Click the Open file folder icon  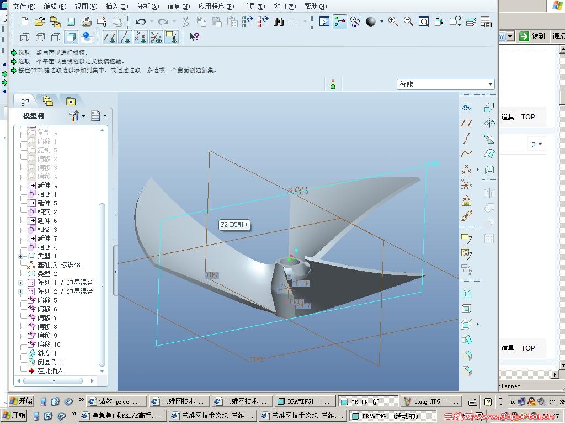click(x=40, y=22)
